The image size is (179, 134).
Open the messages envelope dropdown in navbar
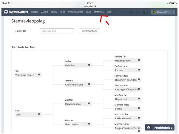(131, 12)
